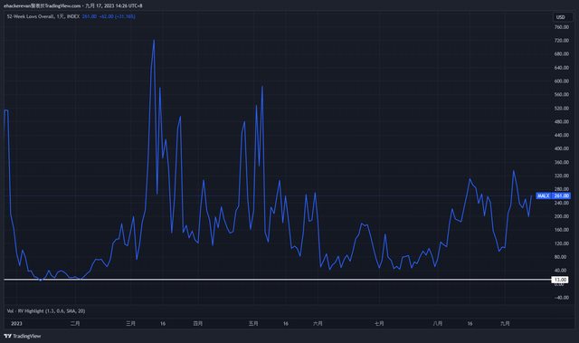Click the 440.00 price scale label

[561, 135]
